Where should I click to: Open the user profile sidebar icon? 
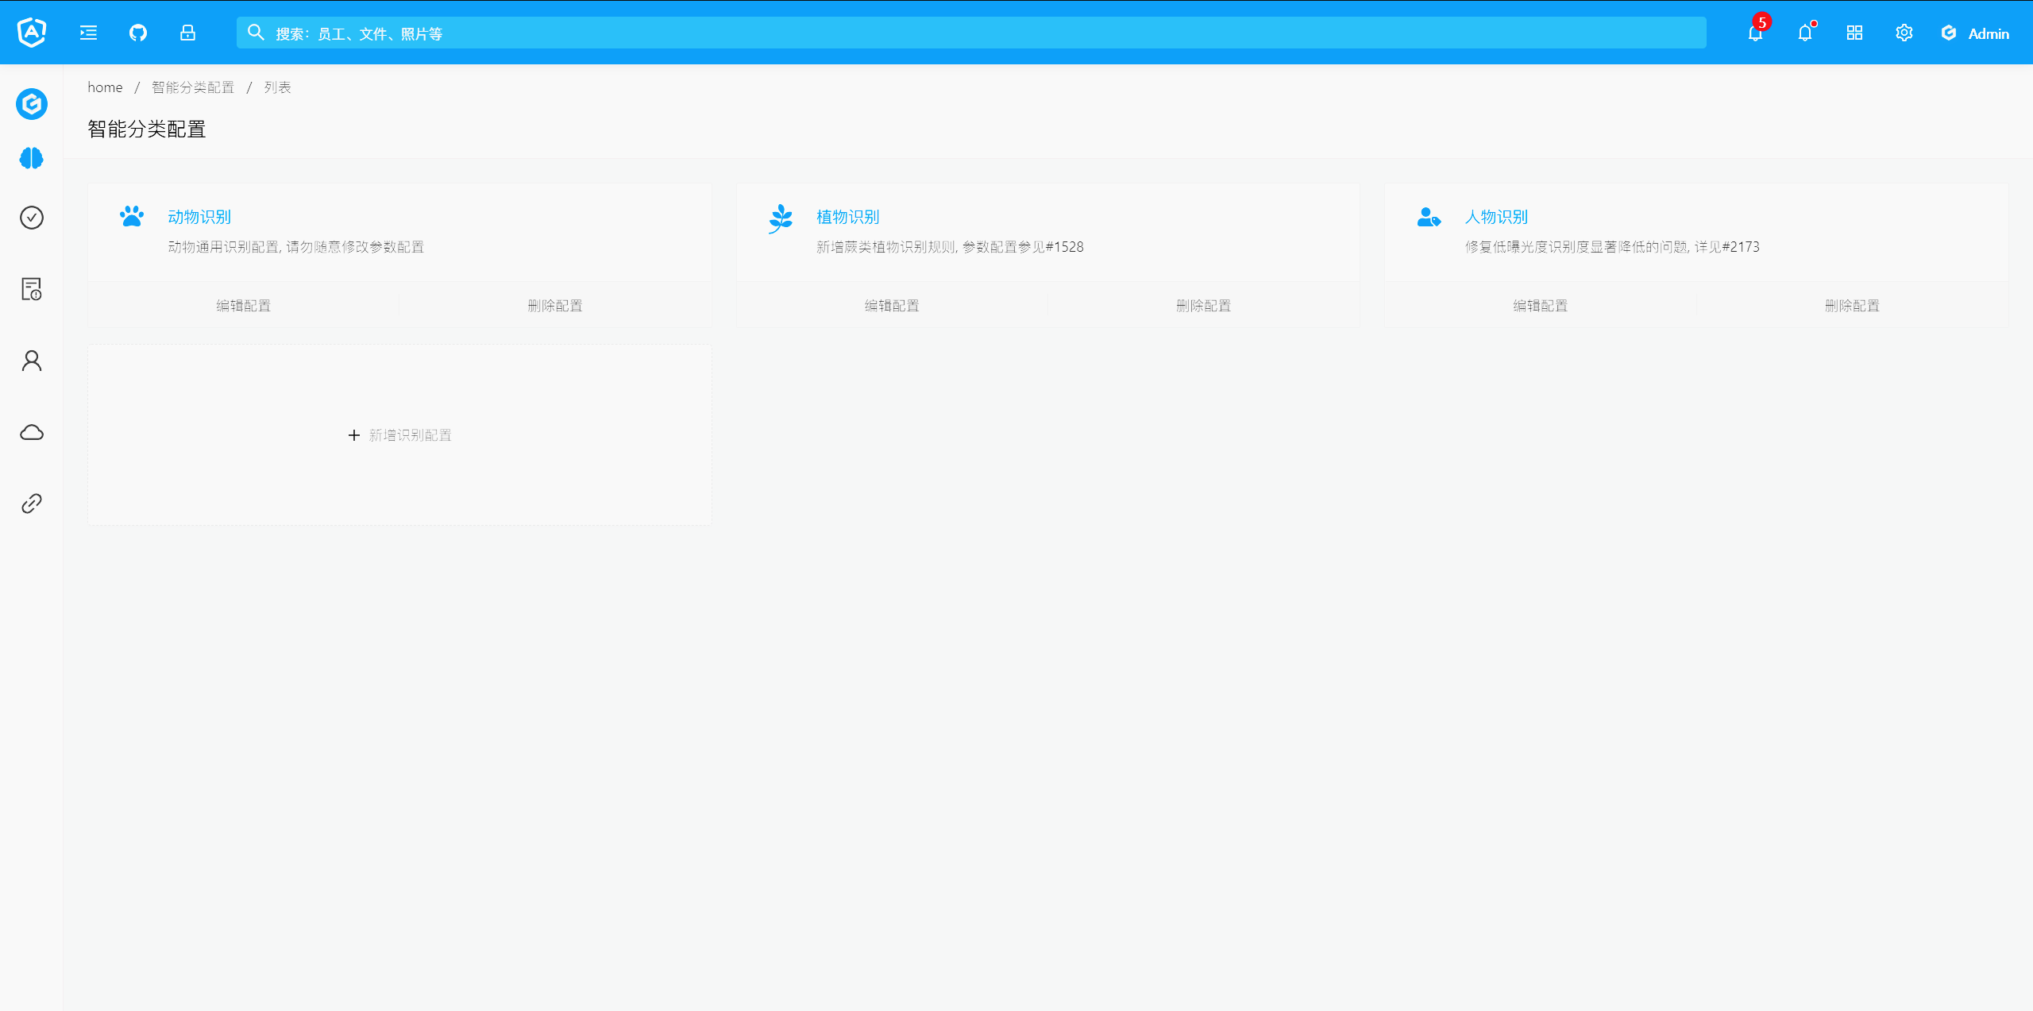point(32,361)
